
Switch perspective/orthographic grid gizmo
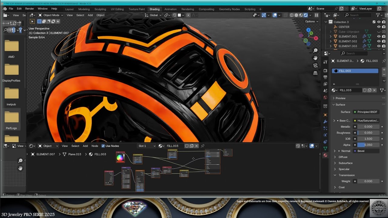pos(315,73)
